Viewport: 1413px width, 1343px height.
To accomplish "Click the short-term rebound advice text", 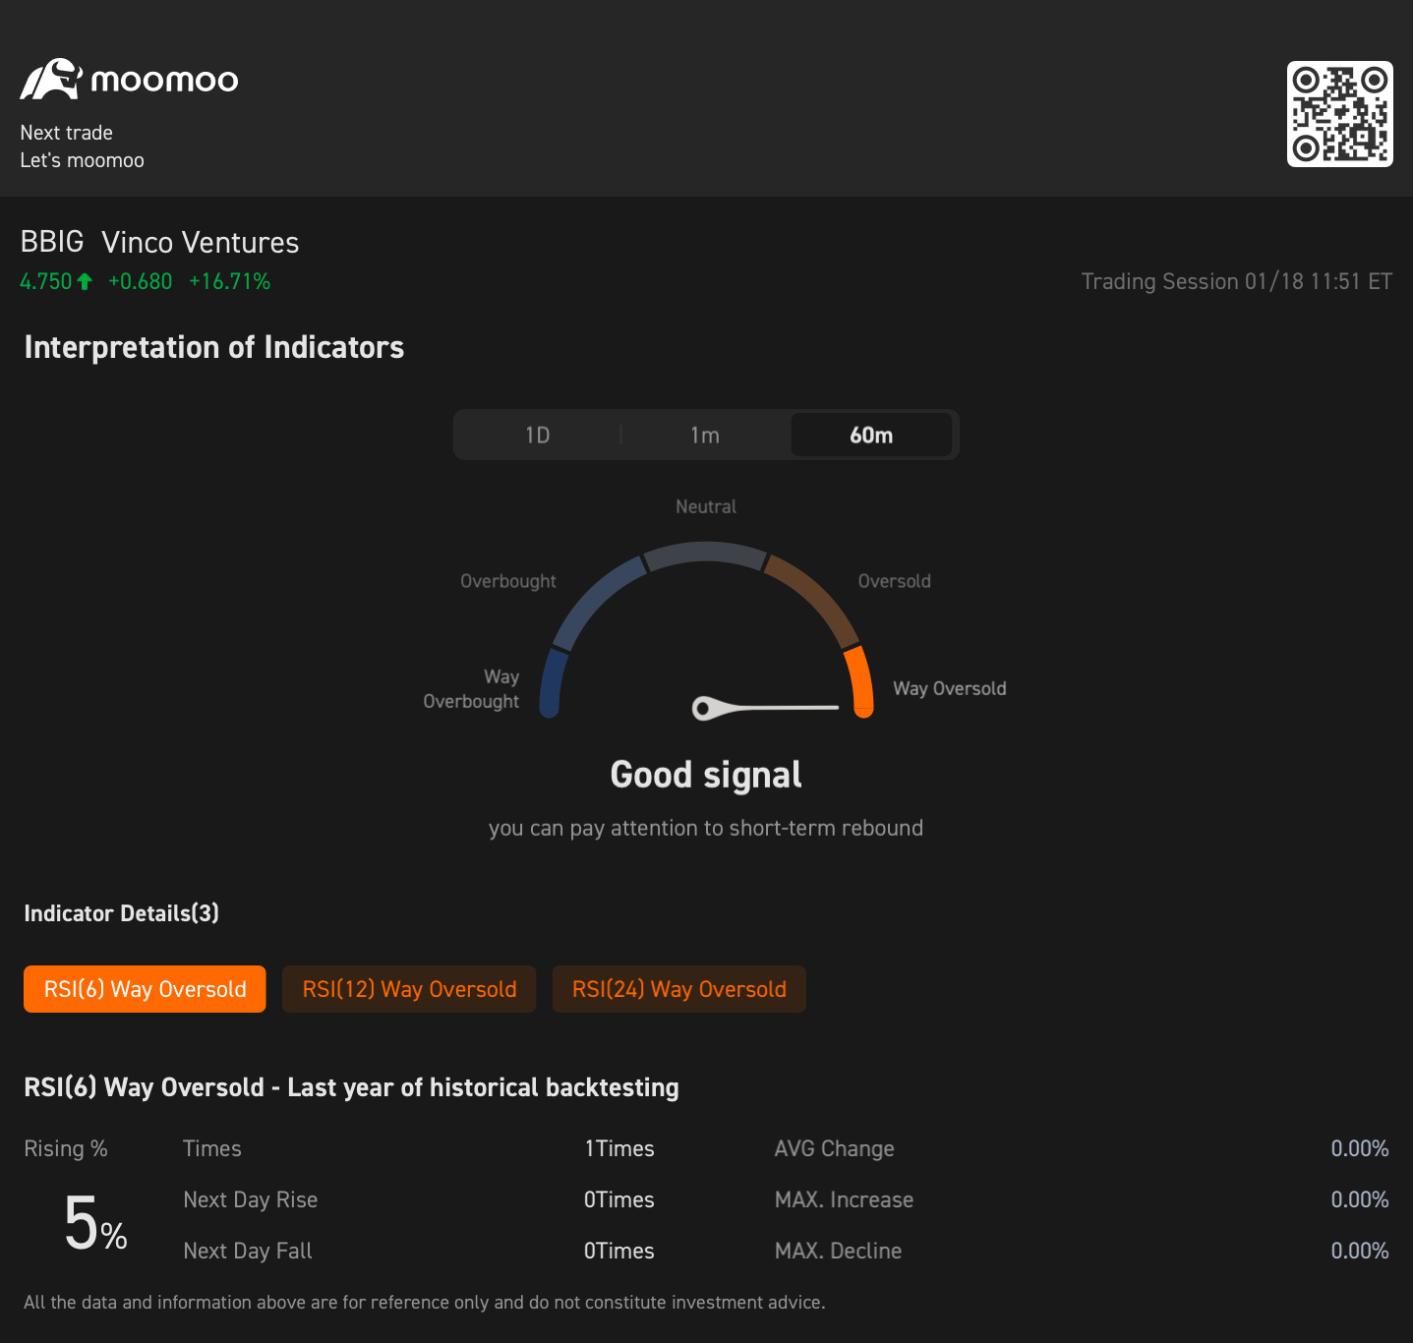I will [706, 829].
